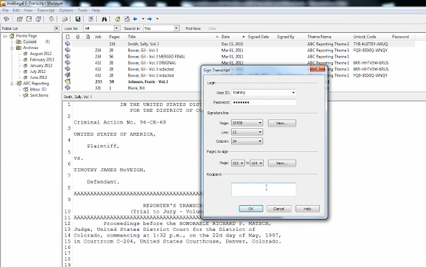Open the Transcript menu
The width and height of the screenshot is (426, 267).
point(46,10)
